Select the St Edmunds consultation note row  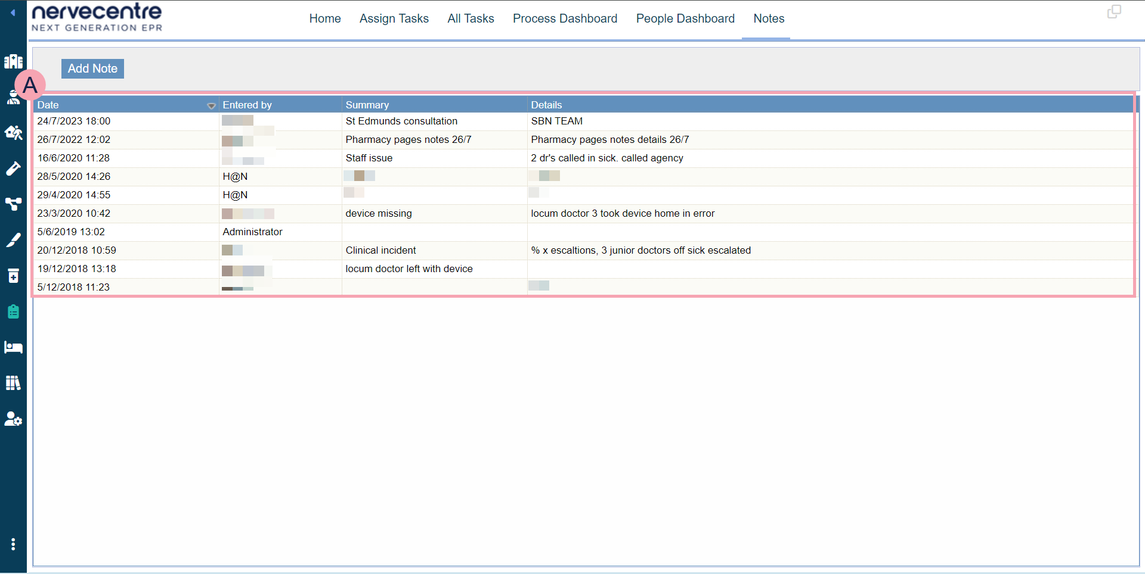pos(401,121)
